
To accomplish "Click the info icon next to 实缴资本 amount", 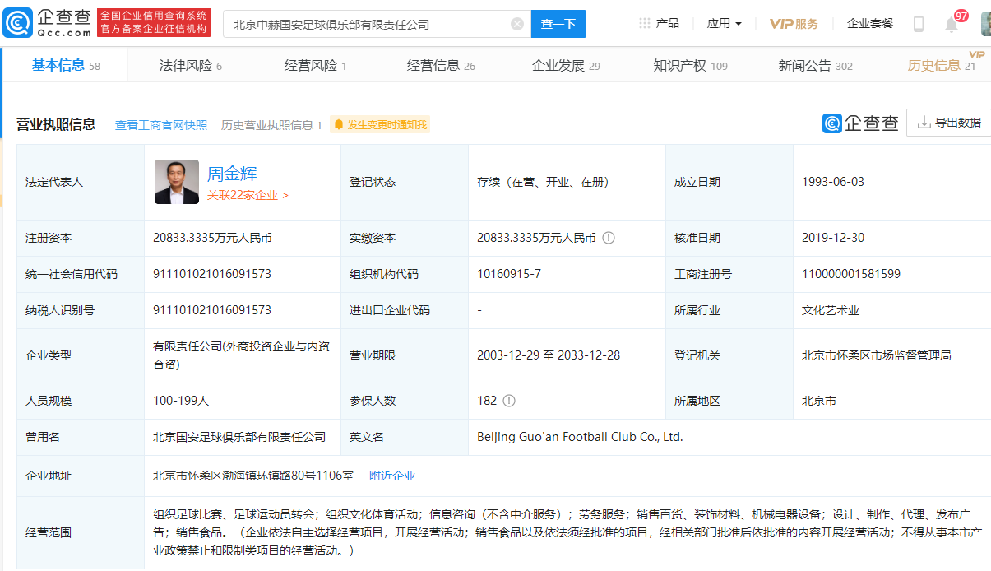I will coord(609,238).
